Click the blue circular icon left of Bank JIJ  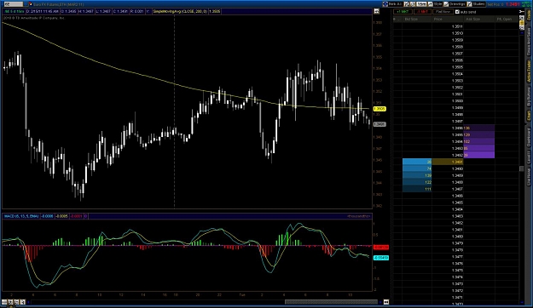tap(385, 4)
